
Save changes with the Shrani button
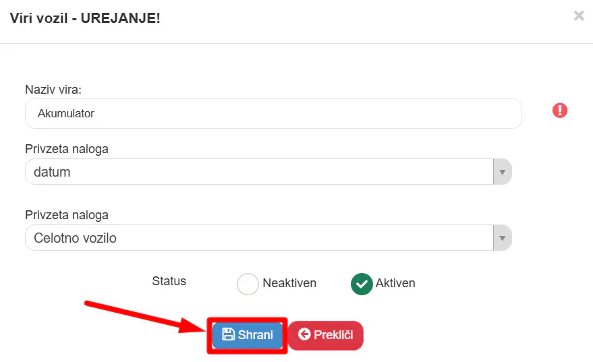(x=248, y=335)
